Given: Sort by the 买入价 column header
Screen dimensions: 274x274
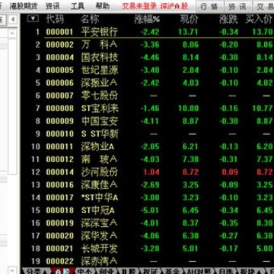Looking at the screenshot, I should tap(259, 19).
